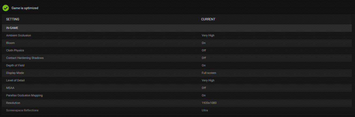Click the 1920x1080 resolution value

[209, 103]
